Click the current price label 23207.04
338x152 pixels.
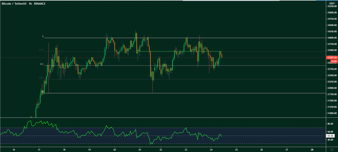(332, 57)
